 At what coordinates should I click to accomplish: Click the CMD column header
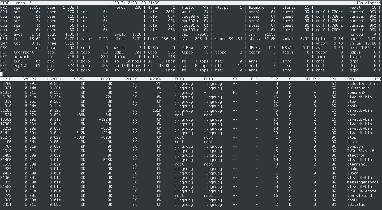click(350, 79)
